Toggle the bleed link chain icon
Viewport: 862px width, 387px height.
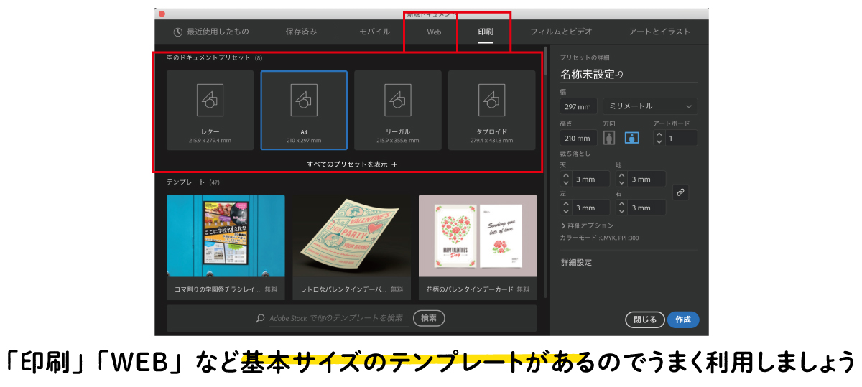[x=680, y=192]
